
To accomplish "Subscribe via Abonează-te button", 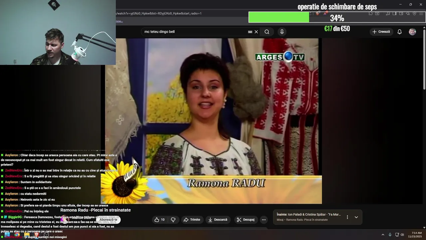I will pos(108,219).
